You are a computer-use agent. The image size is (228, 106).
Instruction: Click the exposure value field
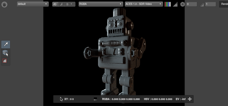coord(192,4)
